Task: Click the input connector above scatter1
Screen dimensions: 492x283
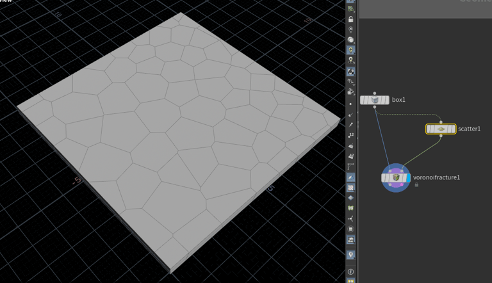Action: coord(441,122)
